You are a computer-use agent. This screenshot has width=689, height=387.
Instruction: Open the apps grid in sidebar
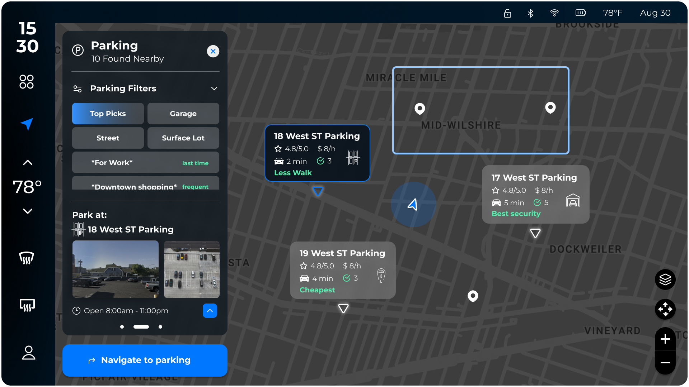27,82
